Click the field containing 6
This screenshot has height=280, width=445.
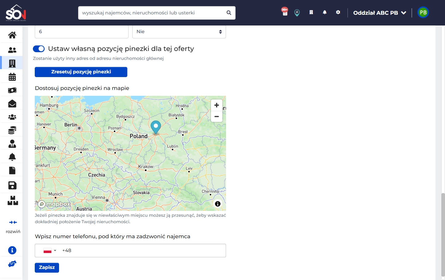(81, 32)
